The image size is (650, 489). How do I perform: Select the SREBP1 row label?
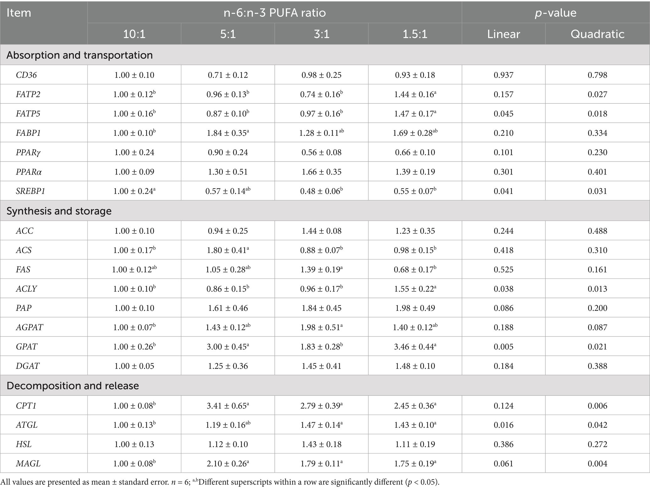coord(30,191)
